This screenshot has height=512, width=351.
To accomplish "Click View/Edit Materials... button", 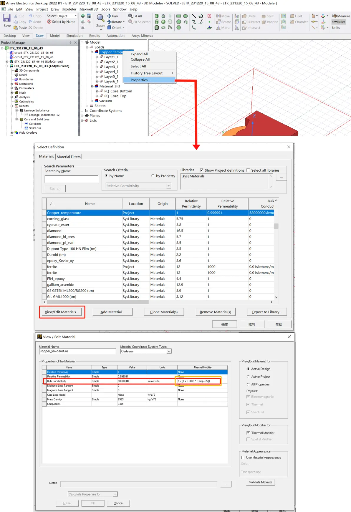I will 62,312.
